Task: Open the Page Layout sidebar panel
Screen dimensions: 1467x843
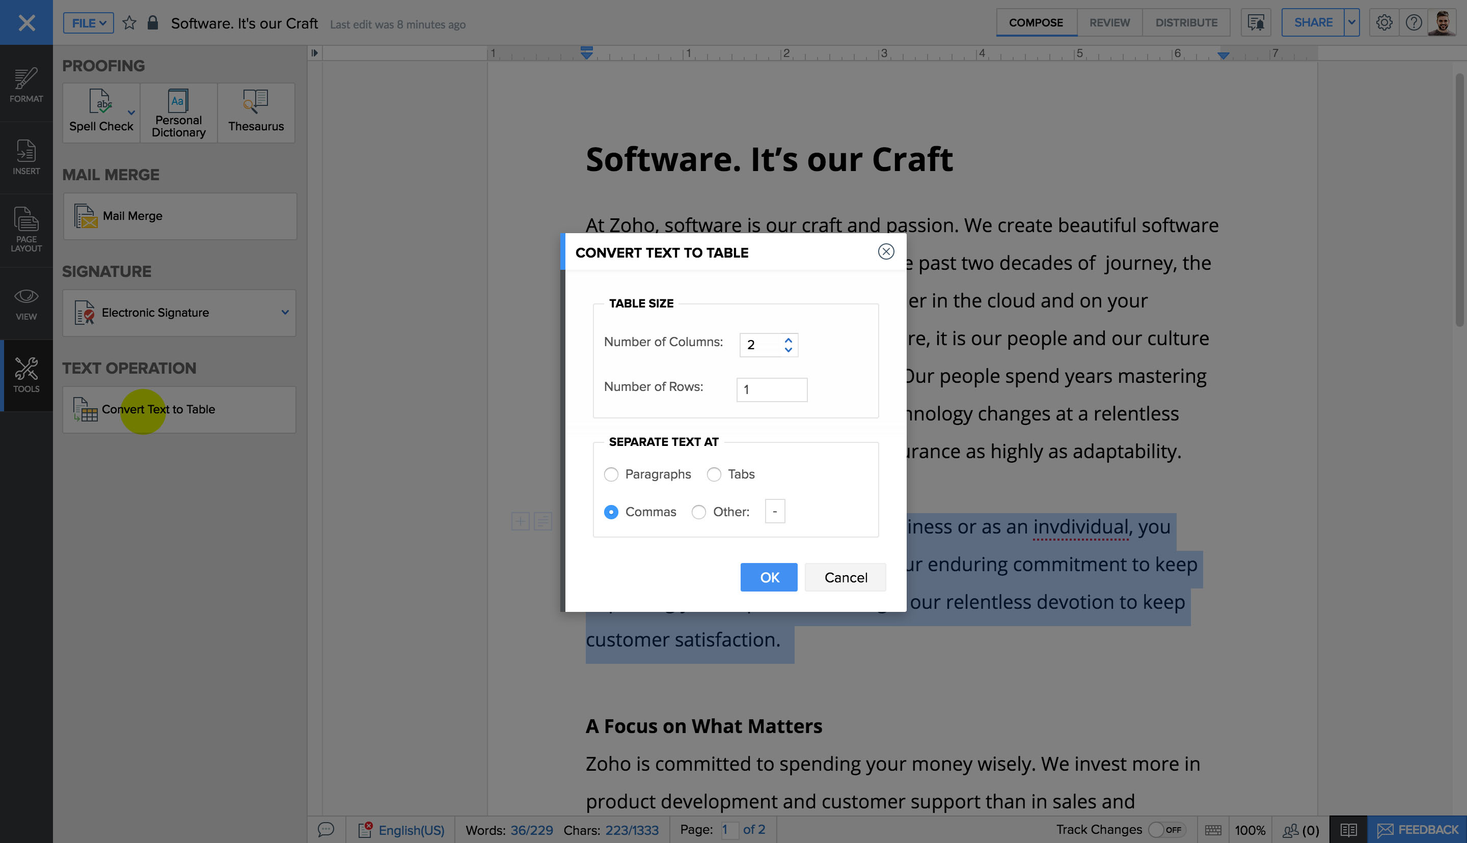Action: click(x=26, y=230)
